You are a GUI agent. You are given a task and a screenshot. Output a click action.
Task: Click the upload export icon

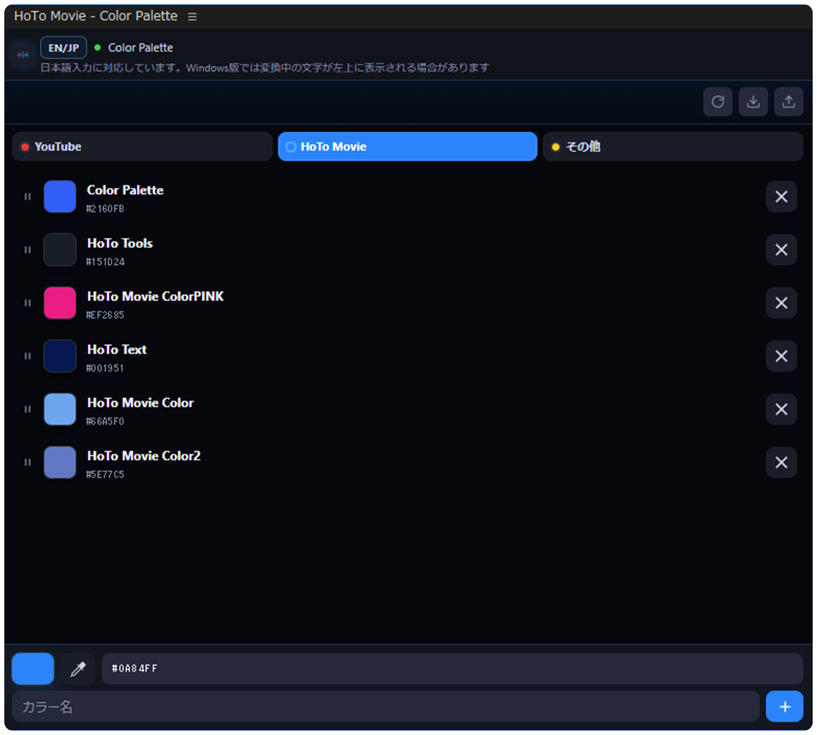pos(789,102)
